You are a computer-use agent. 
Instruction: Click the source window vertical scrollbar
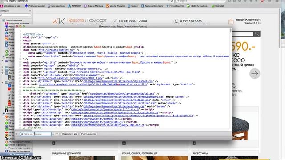pos(231,31)
